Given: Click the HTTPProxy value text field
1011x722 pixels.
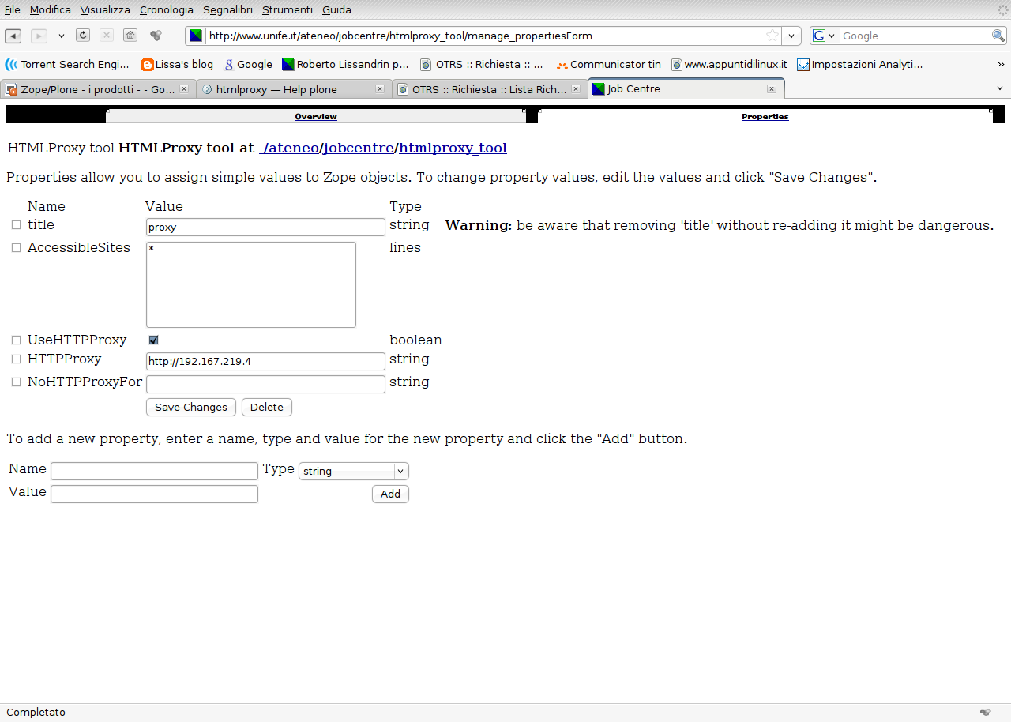Looking at the screenshot, I should tap(265, 362).
